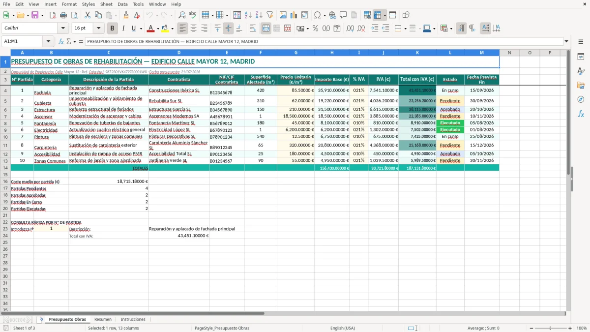Viewport: 590px width, 332px height.
Task: Click Export as PDF icon
Action: (52, 15)
